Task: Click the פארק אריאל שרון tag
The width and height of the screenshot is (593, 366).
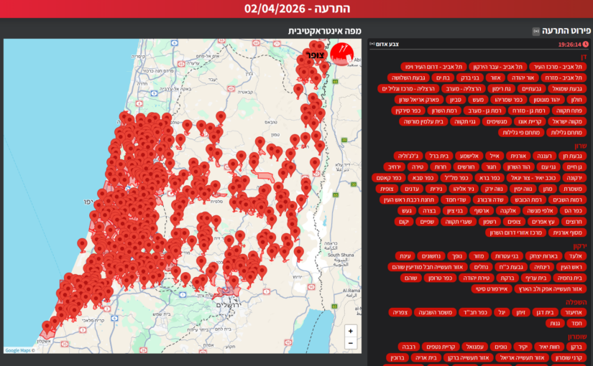Action: click(x=418, y=100)
